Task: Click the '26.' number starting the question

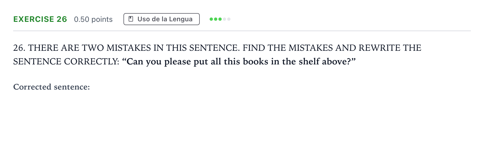Action: tap(19, 48)
